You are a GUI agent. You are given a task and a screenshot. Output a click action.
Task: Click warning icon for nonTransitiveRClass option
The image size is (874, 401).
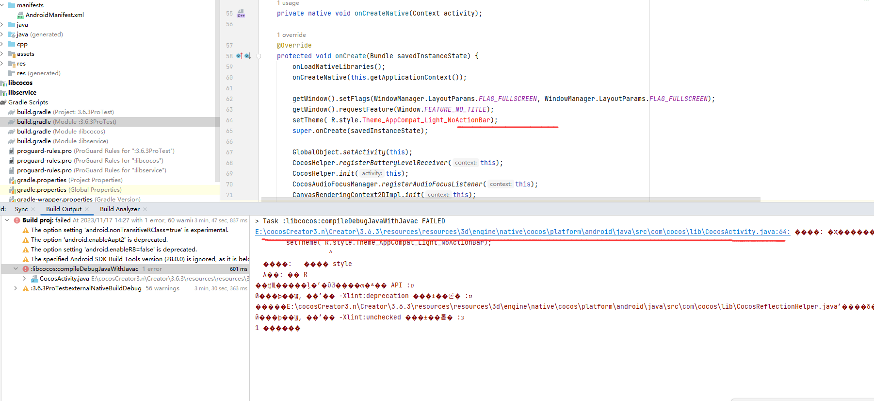(26, 230)
